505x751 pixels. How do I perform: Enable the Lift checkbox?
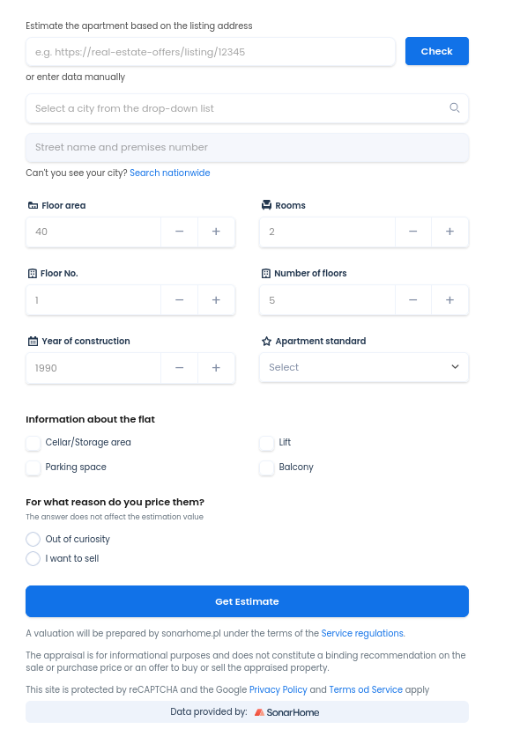tap(267, 443)
